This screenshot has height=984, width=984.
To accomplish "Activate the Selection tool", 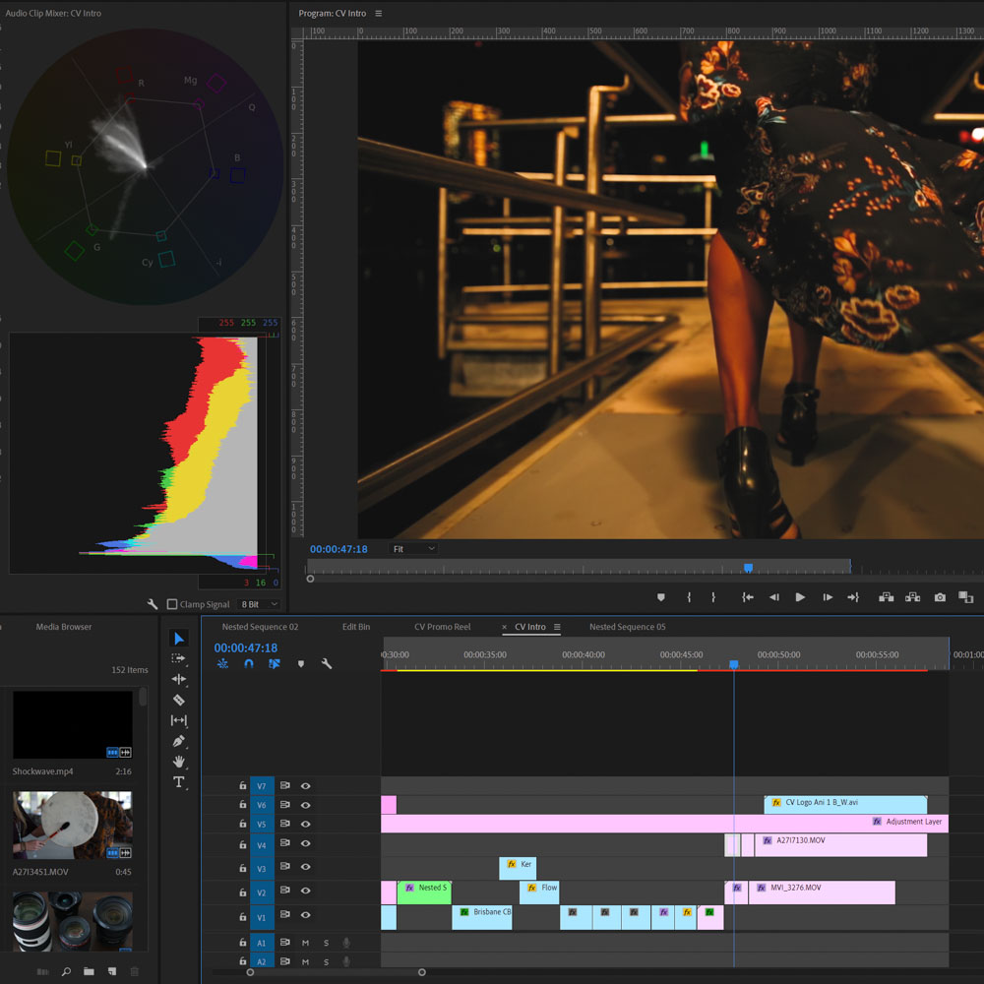I will pyautogui.click(x=179, y=638).
